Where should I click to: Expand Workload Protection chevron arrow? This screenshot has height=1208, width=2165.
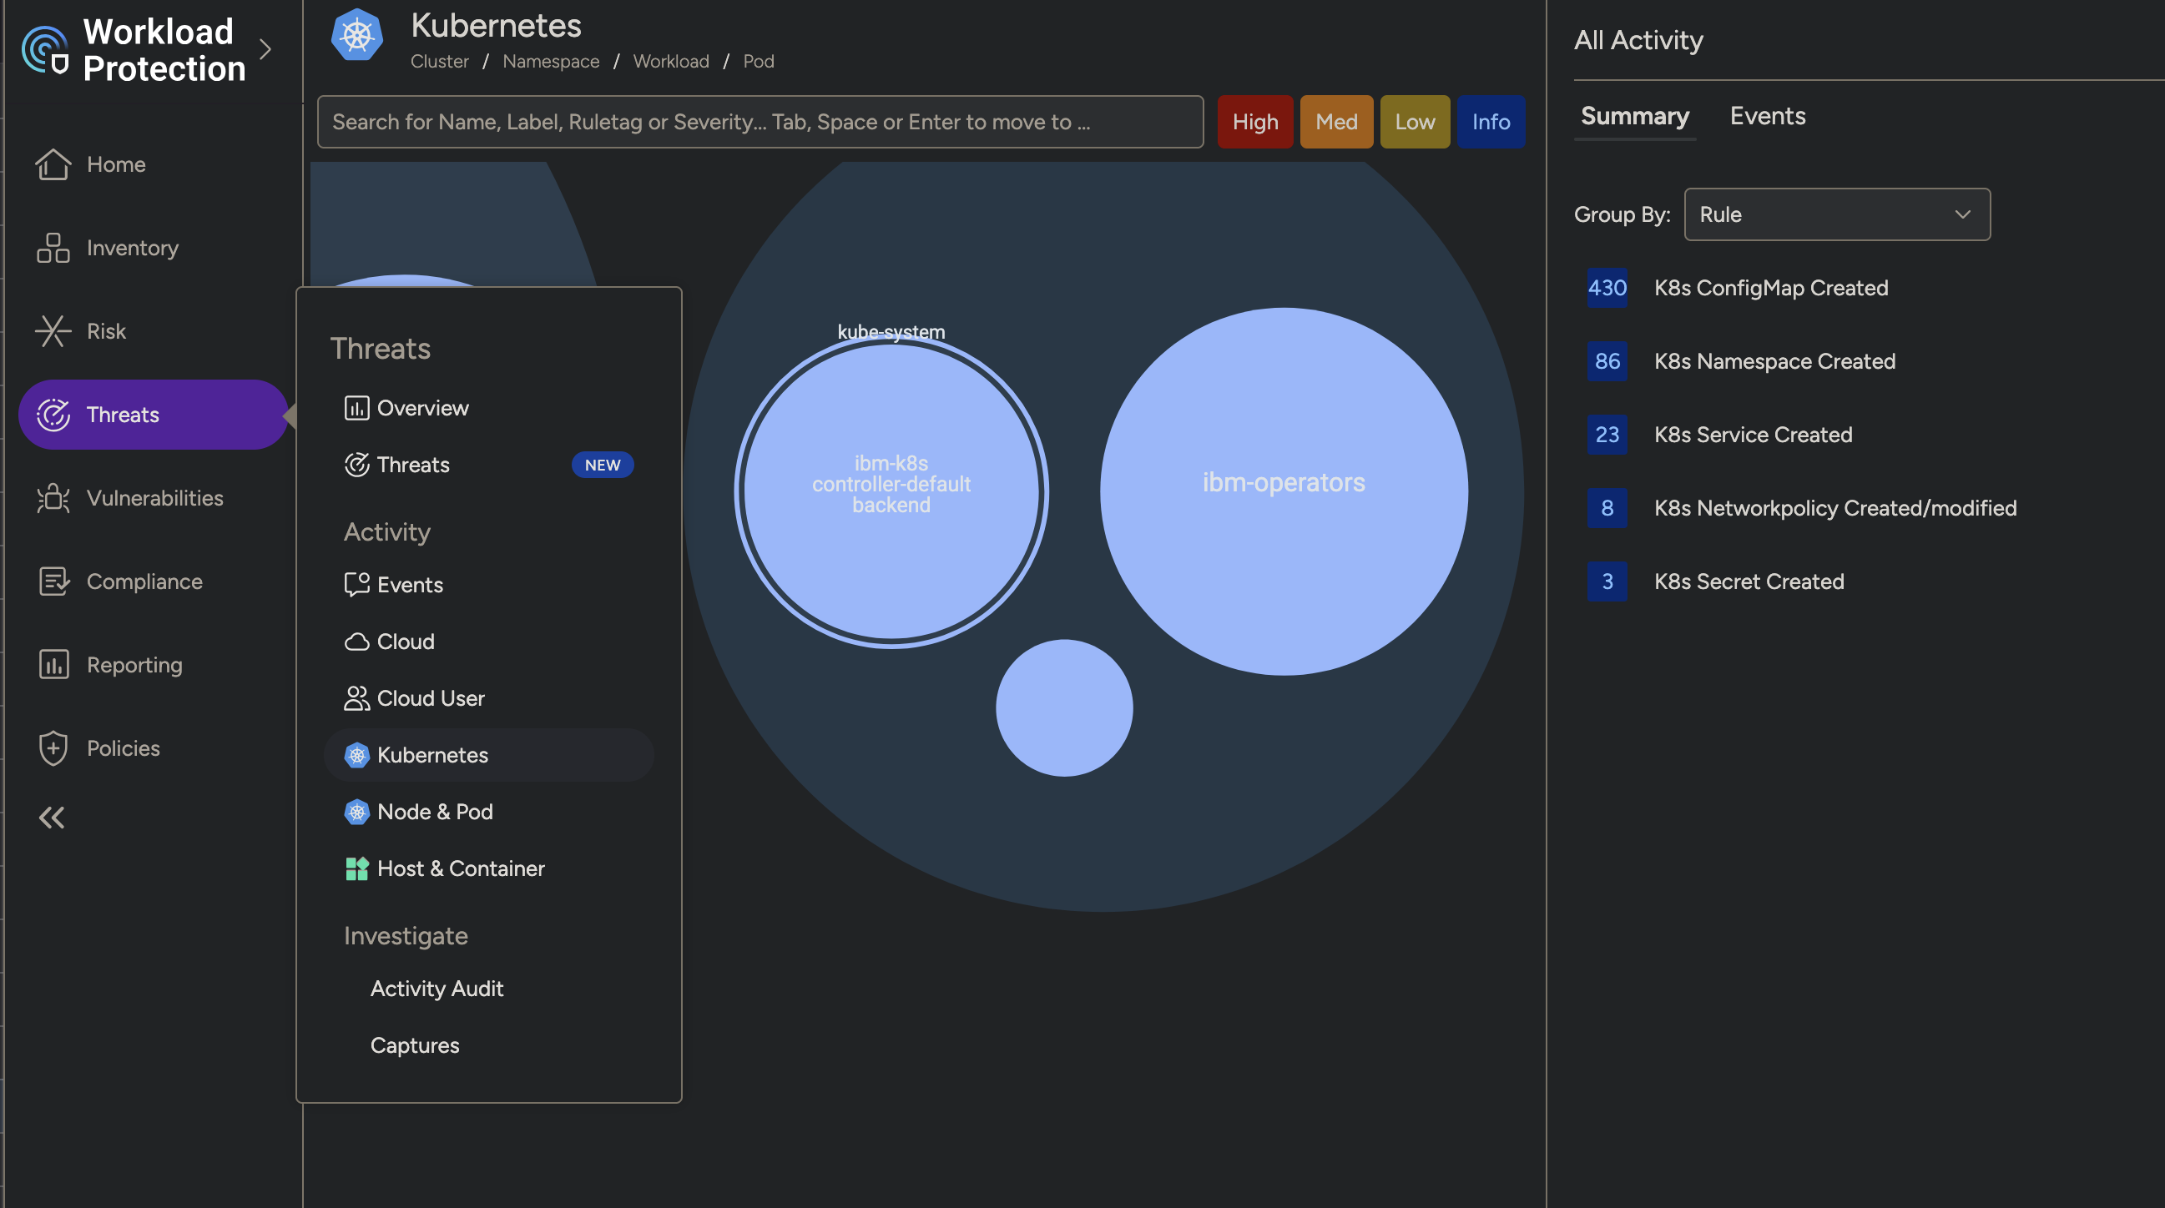click(x=265, y=49)
